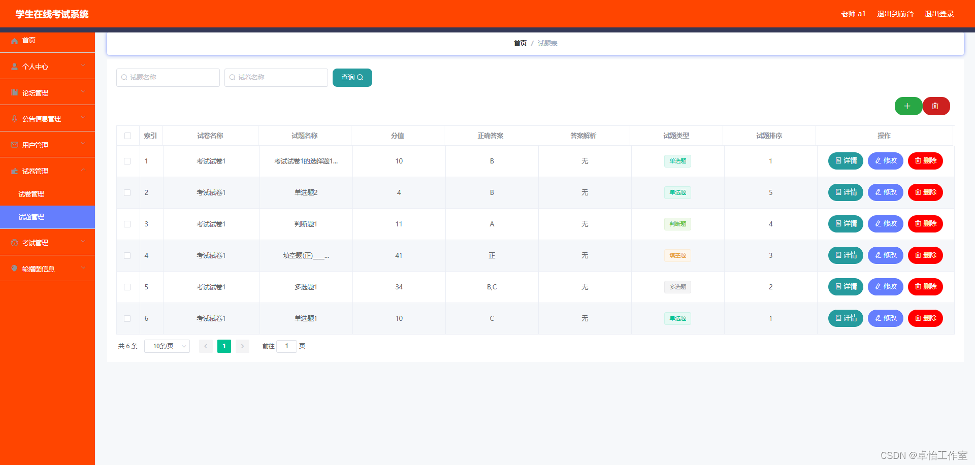Open the 10条/页 page size dropdown
The image size is (975, 465).
[x=167, y=346]
